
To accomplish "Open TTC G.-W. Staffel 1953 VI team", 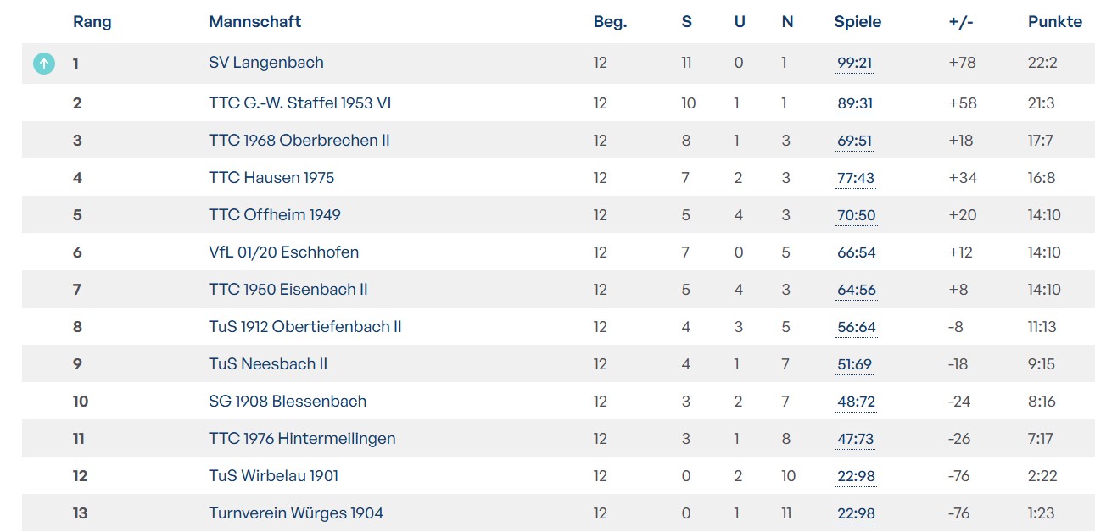I will click(299, 103).
